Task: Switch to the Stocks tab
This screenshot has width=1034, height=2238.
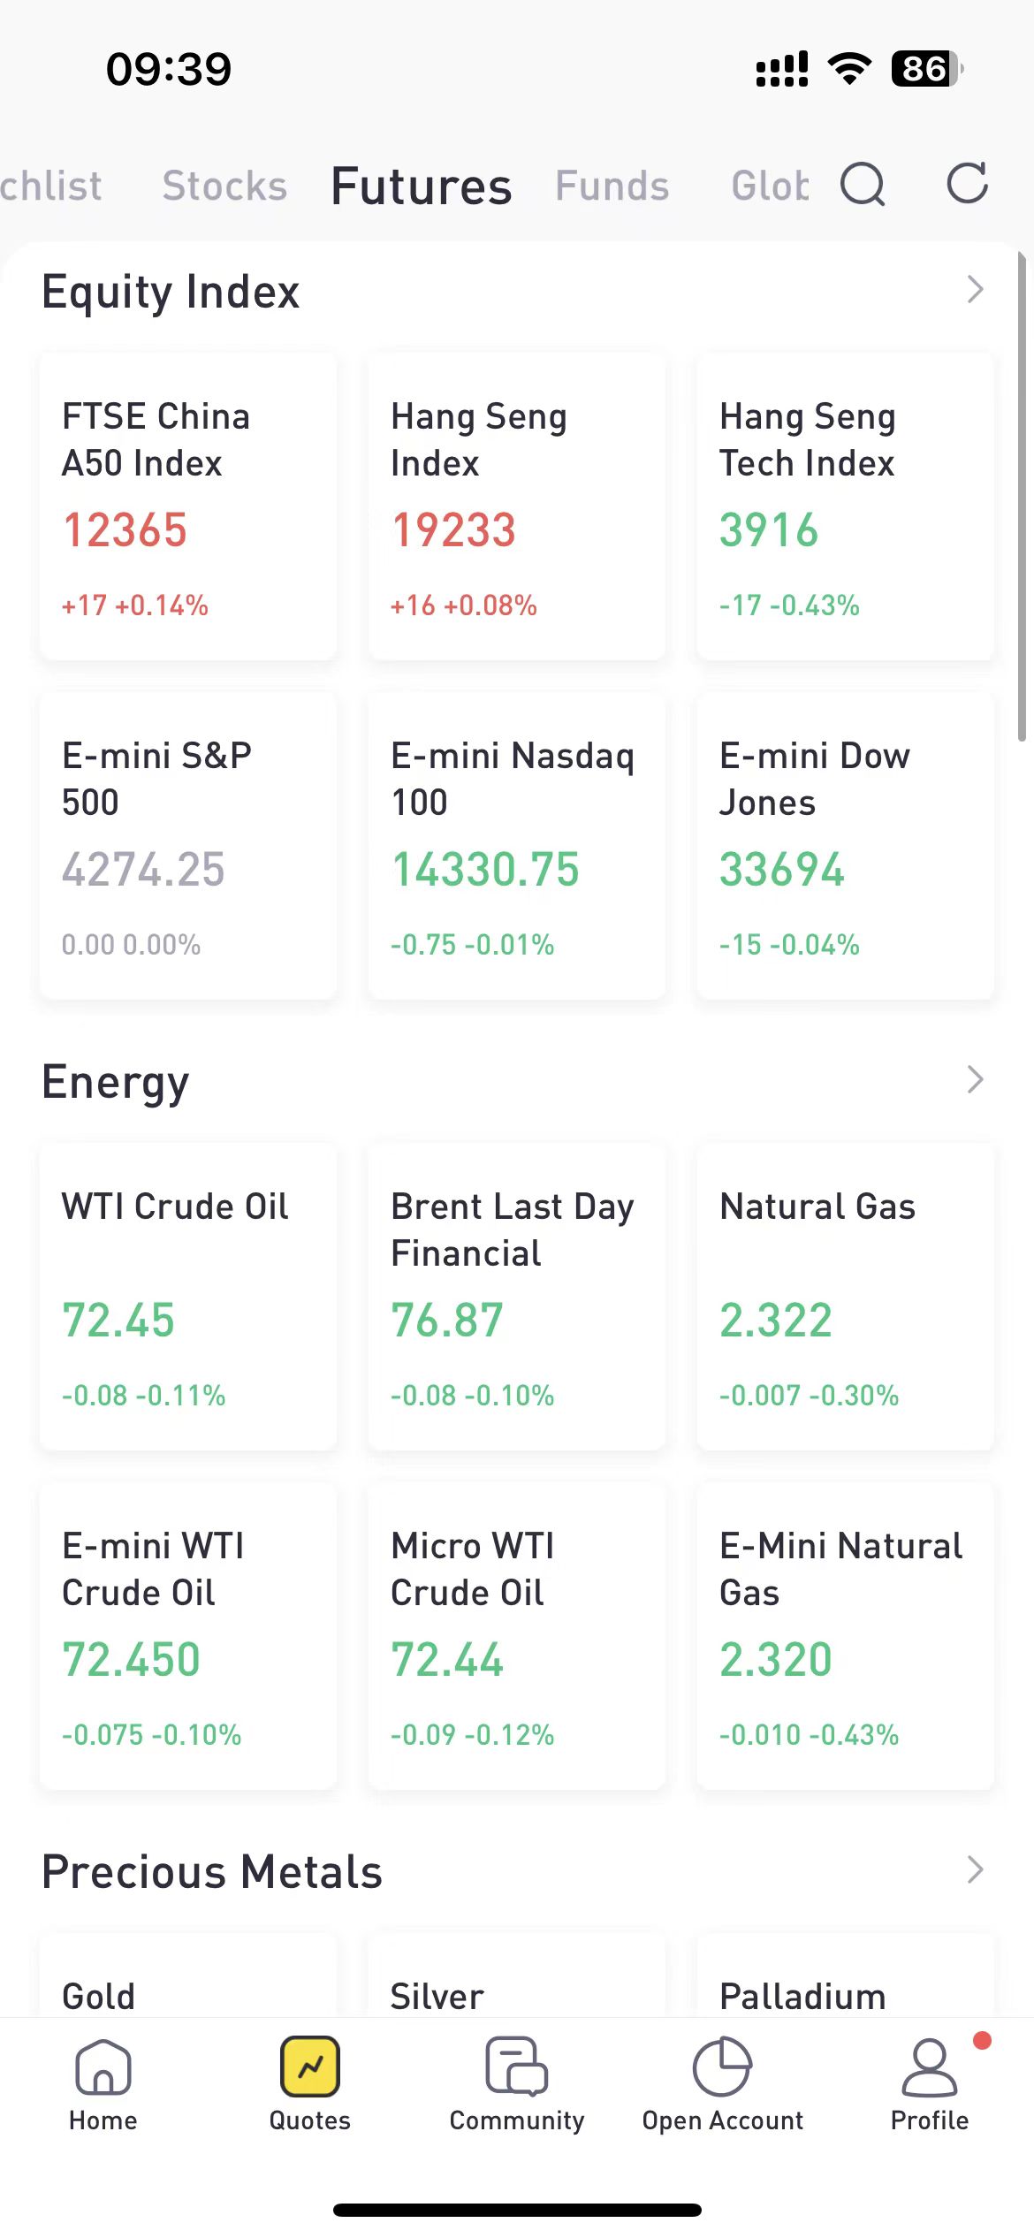Action: pos(224,186)
